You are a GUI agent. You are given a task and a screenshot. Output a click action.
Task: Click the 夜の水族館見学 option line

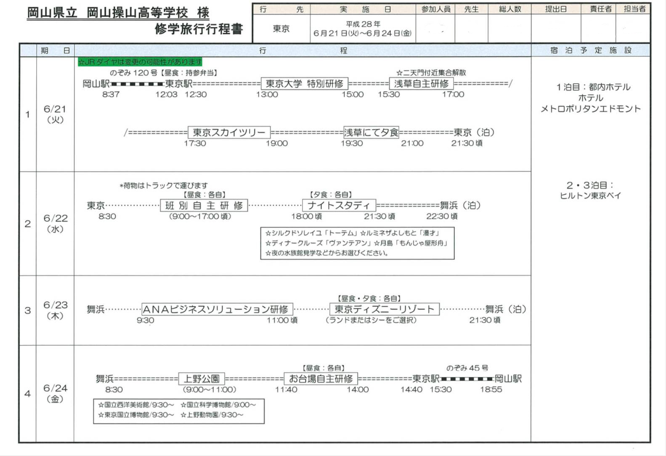pyautogui.click(x=327, y=253)
